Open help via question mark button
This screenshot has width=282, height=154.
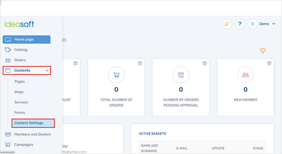tap(240, 24)
